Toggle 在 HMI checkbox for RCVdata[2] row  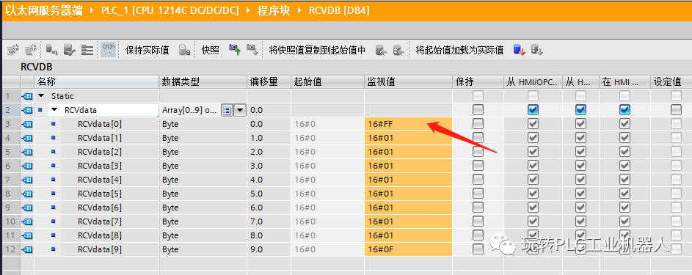(624, 152)
